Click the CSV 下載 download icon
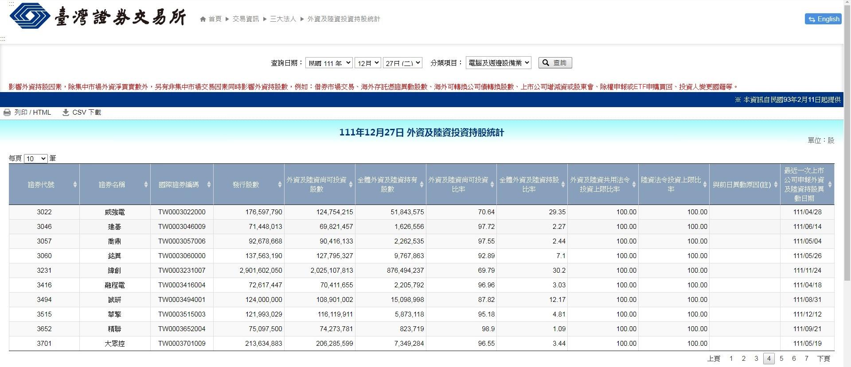The height and width of the screenshot is (367, 851). (66, 112)
